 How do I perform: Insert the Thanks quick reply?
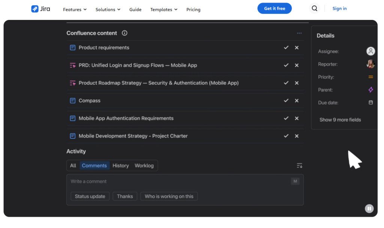[125, 196]
